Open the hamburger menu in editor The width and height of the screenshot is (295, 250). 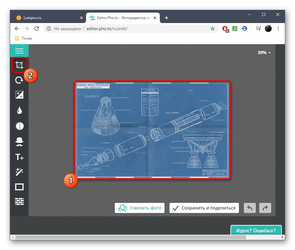19,51
